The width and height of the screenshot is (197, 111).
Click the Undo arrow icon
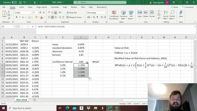click(25, 2)
